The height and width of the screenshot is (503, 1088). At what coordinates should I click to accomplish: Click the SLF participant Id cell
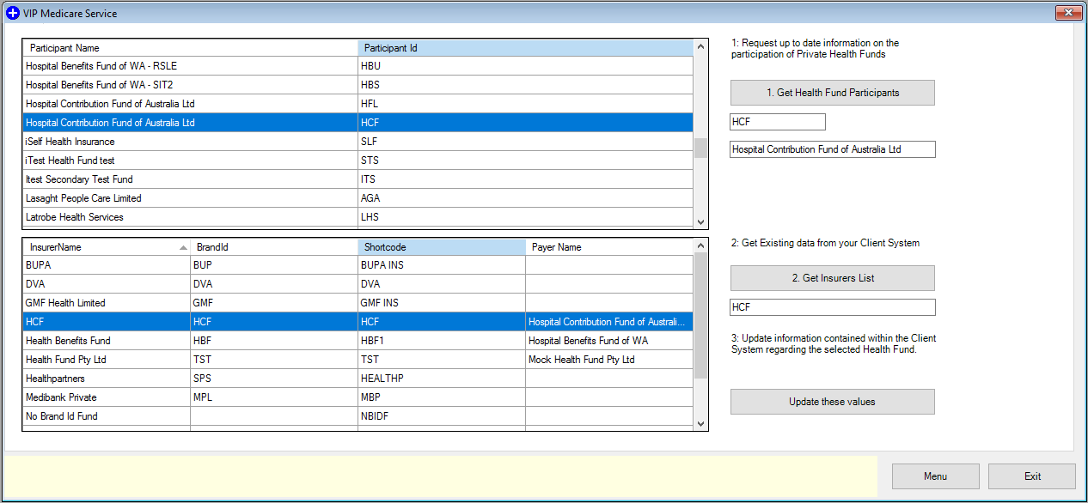coord(525,142)
